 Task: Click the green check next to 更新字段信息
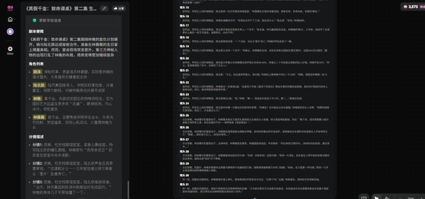point(34,20)
